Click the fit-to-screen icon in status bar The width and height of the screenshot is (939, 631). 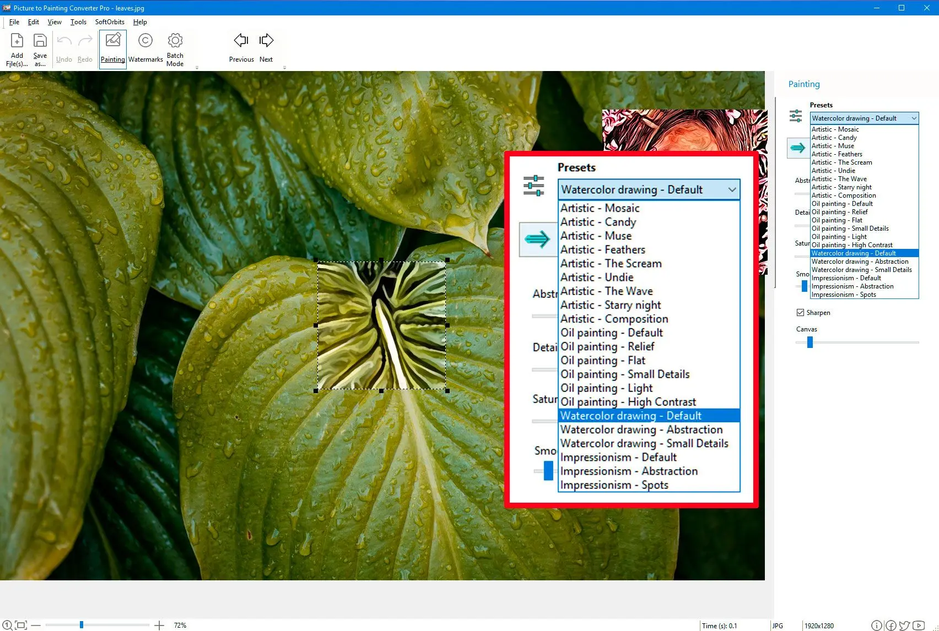pyautogui.click(x=21, y=625)
